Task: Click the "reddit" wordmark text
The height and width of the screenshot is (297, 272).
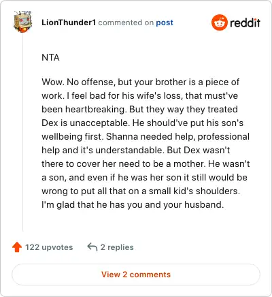Action: coord(245,22)
